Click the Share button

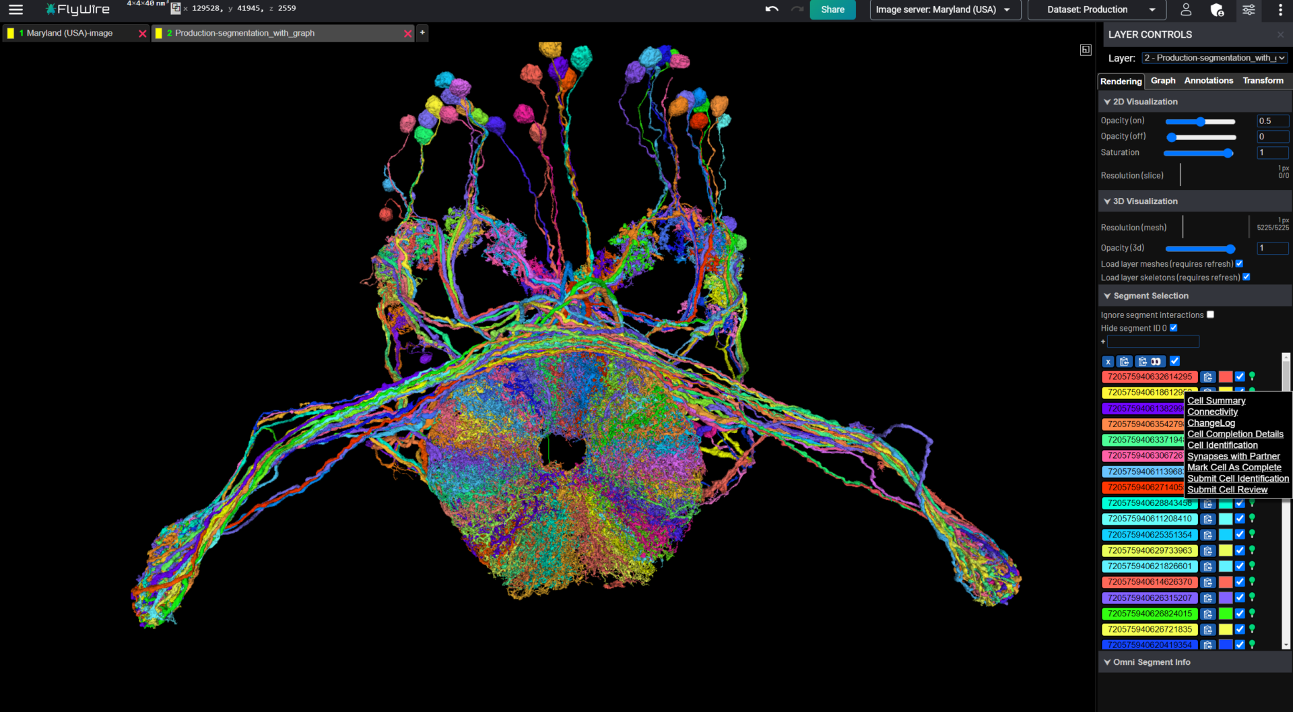[x=832, y=9]
